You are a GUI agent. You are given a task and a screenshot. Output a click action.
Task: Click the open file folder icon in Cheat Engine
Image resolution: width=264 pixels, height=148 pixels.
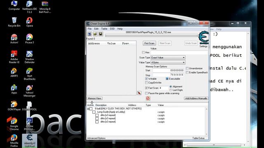pyautogui.click(x=95, y=34)
